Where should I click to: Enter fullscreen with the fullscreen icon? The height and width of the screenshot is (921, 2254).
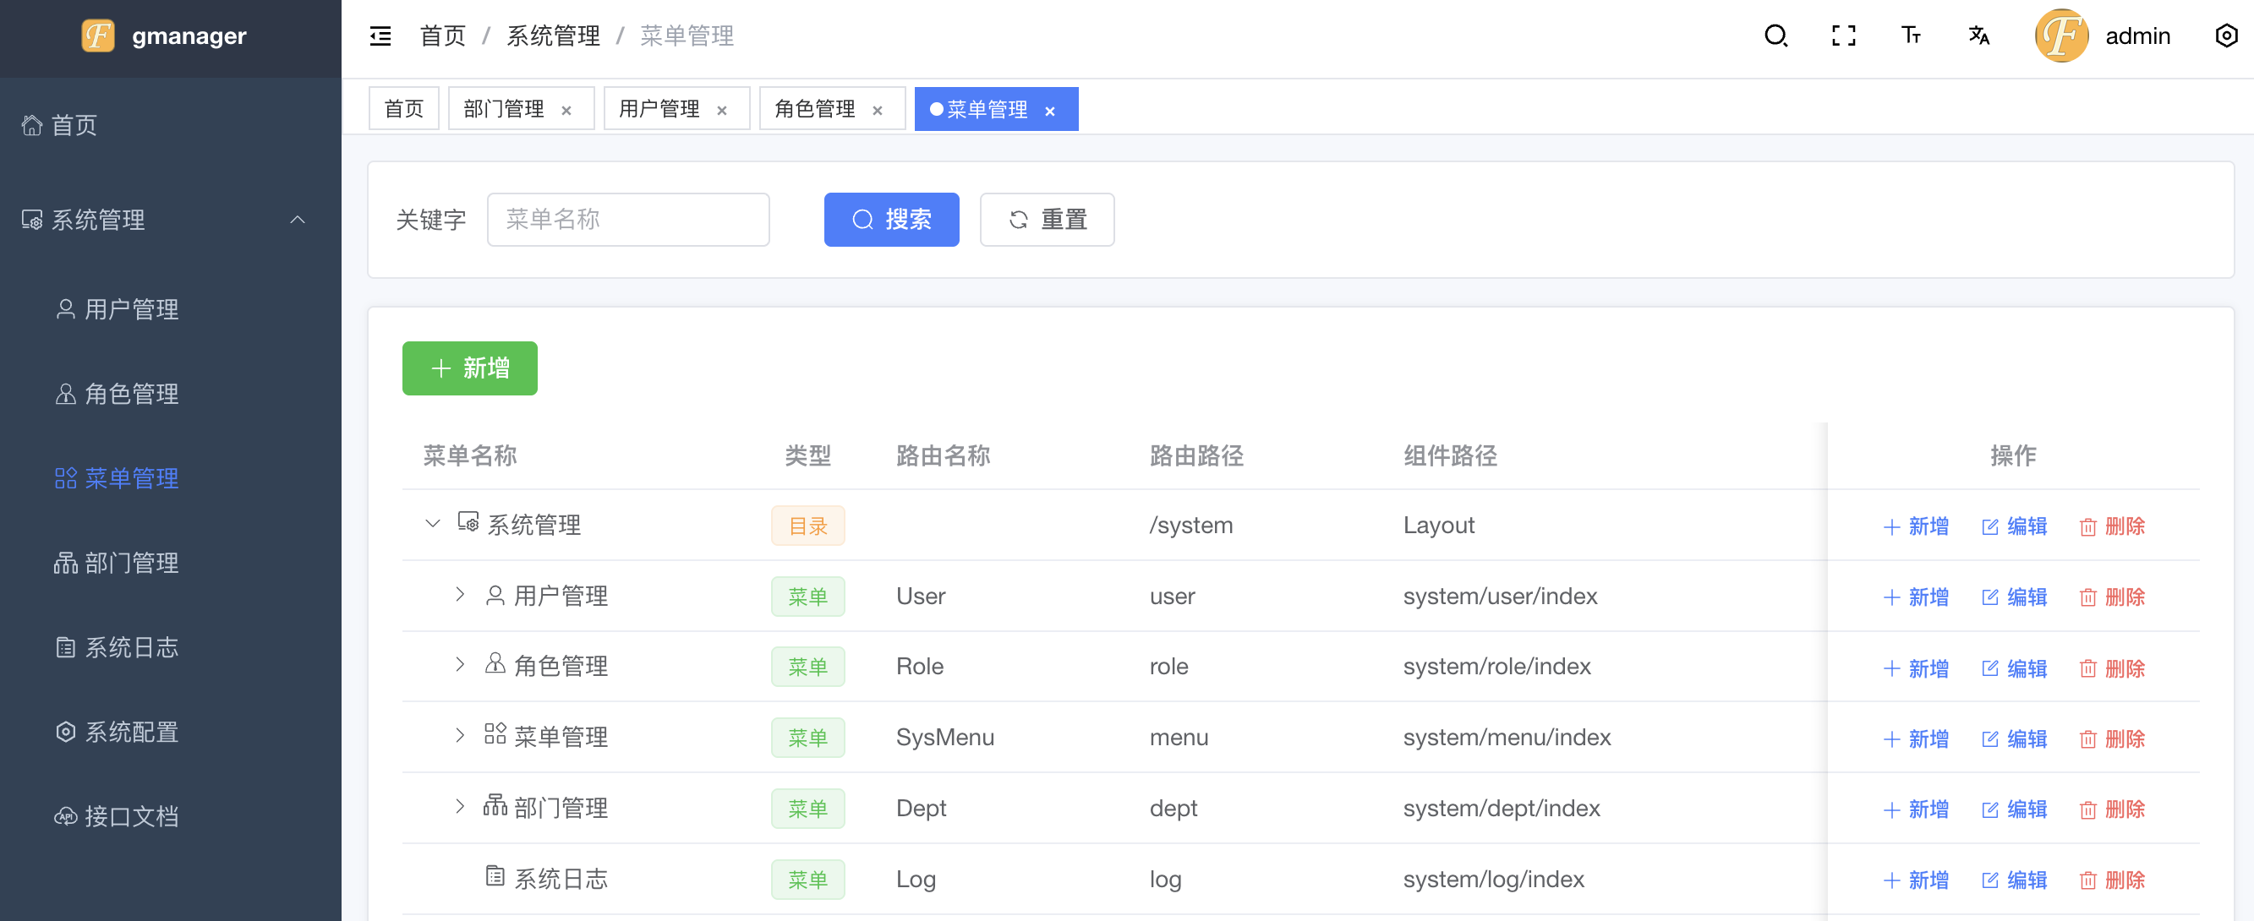(x=1843, y=35)
